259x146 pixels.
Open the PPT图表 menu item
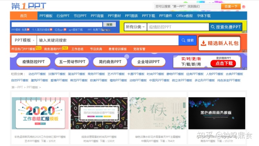tap(131, 16)
